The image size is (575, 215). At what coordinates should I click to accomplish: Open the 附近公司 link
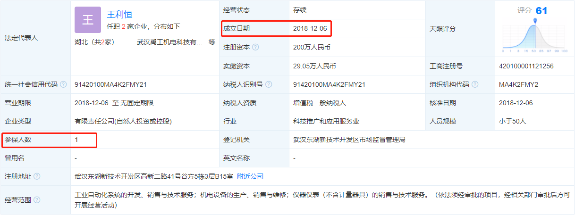click(x=250, y=176)
